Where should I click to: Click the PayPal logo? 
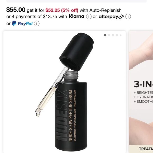coord(22,23)
